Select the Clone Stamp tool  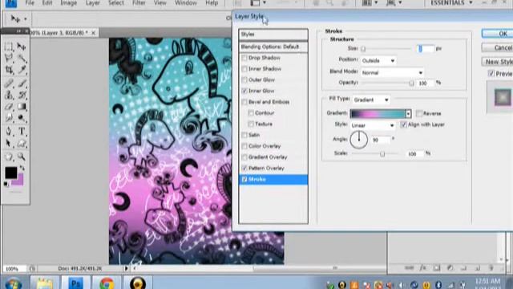click(x=9, y=95)
